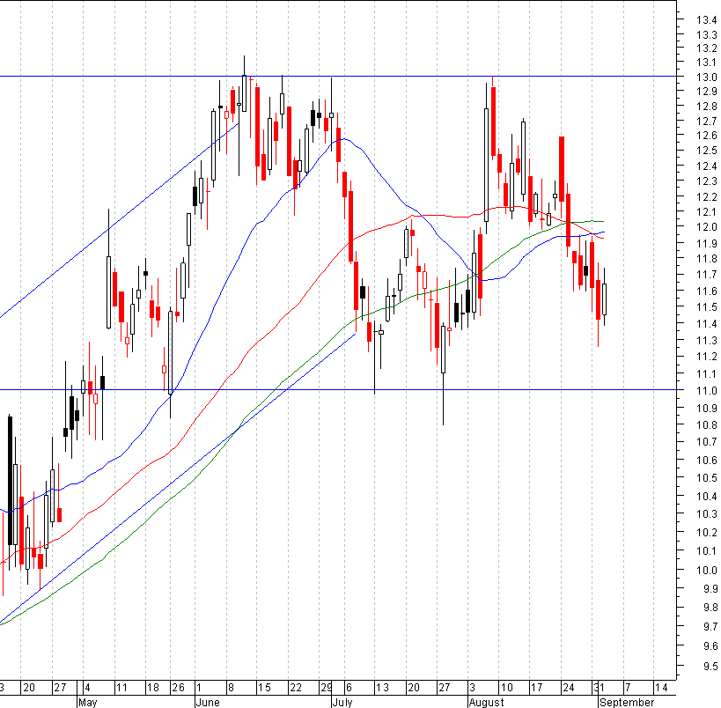Click date label 4 above May
Image resolution: width=721 pixels, height=708 pixels.
coord(88,688)
